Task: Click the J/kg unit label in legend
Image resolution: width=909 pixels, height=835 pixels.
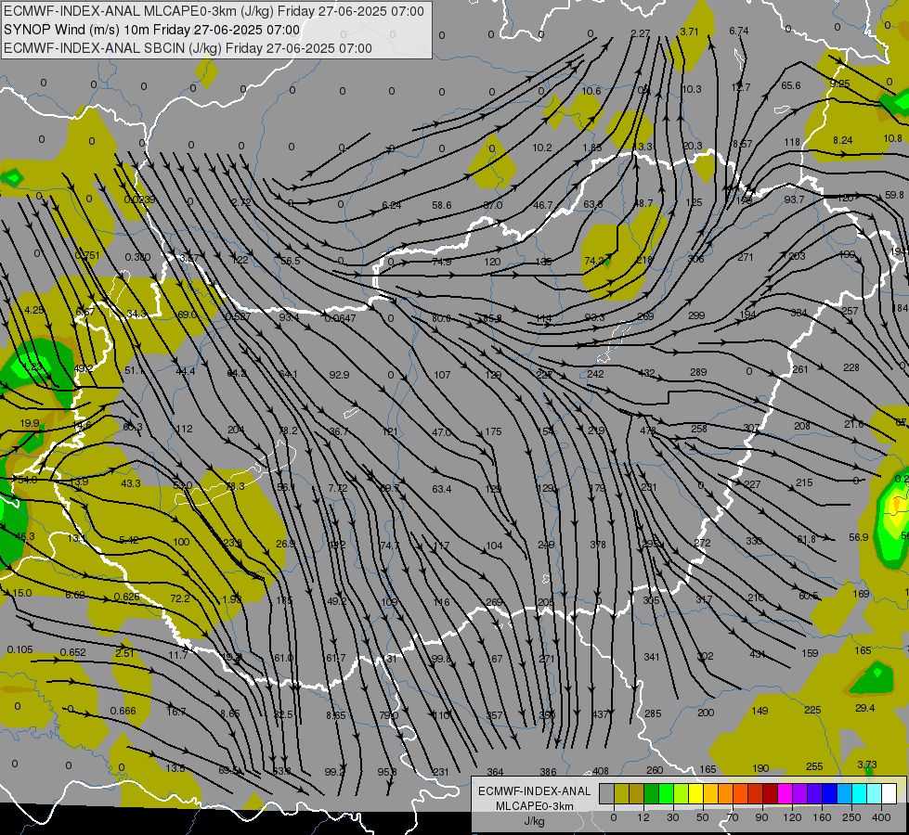Action: pyautogui.click(x=534, y=821)
